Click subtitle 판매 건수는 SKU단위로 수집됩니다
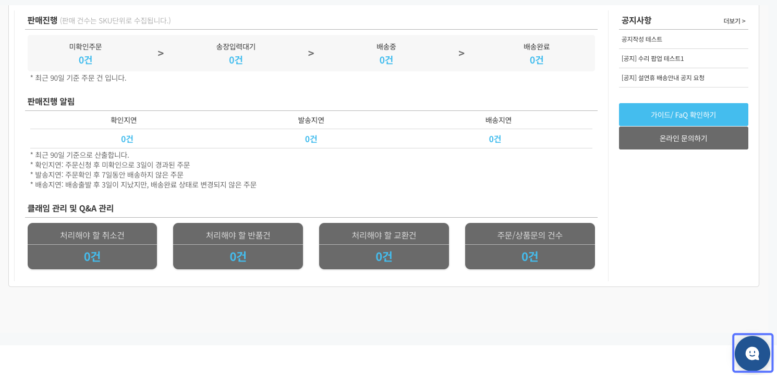 115,20
